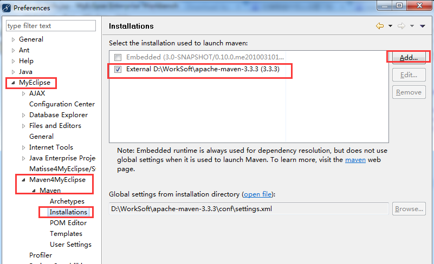This screenshot has height=264, width=434.
Task: Click the global settings path field
Action: click(249, 209)
